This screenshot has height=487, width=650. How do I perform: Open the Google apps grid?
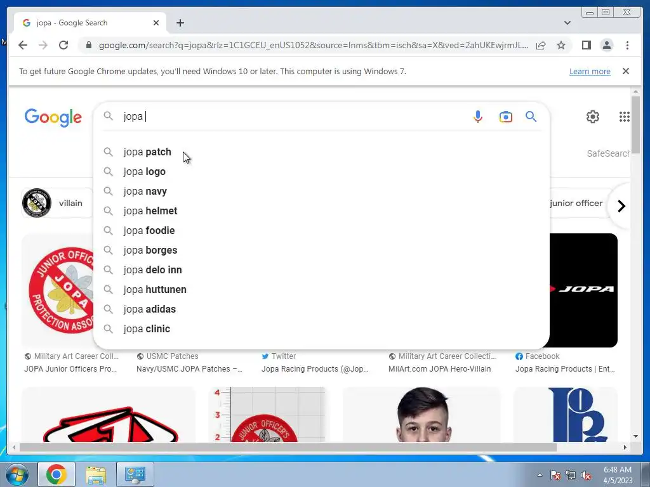625,117
